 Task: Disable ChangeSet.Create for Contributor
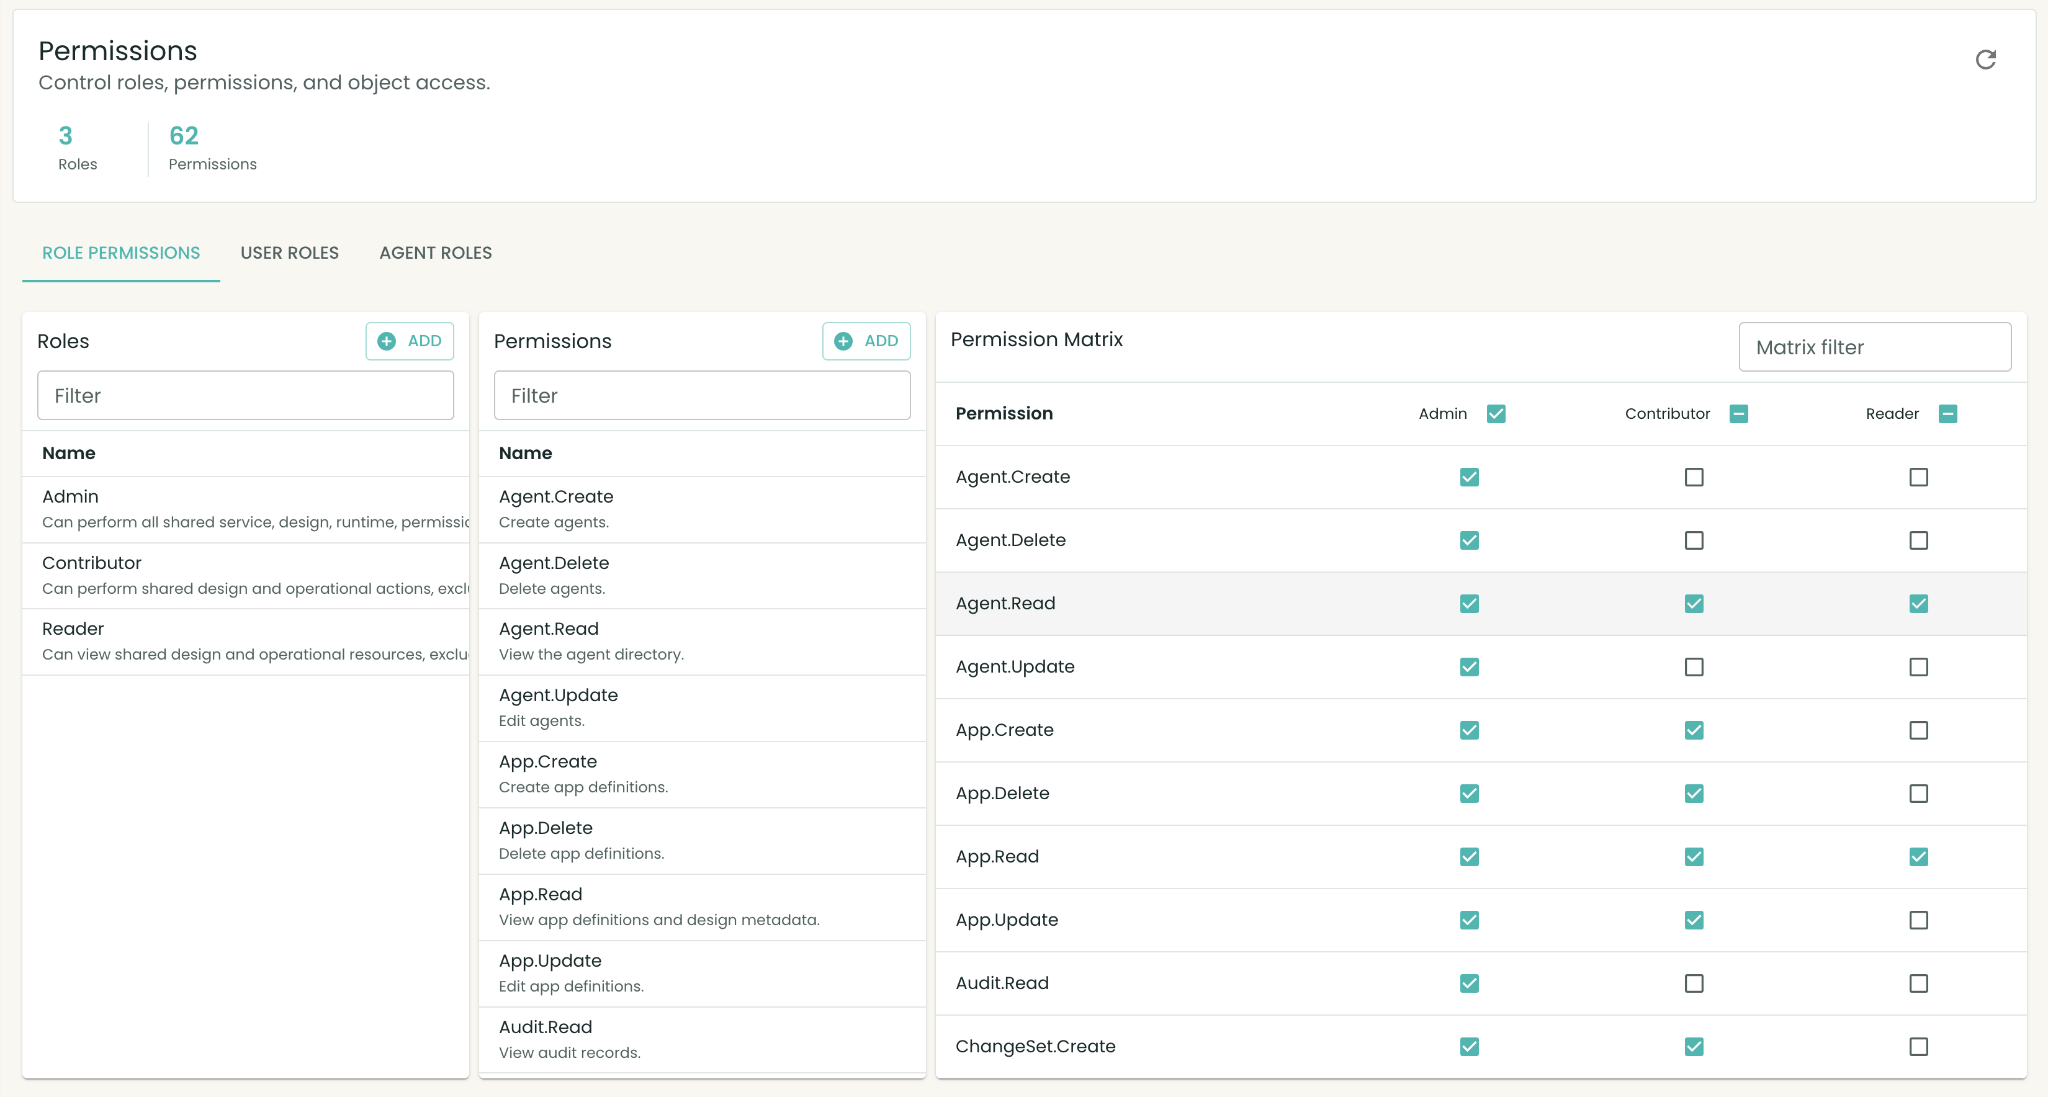point(1694,1047)
